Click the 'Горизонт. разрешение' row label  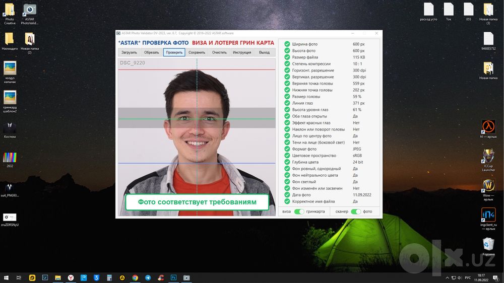point(313,70)
